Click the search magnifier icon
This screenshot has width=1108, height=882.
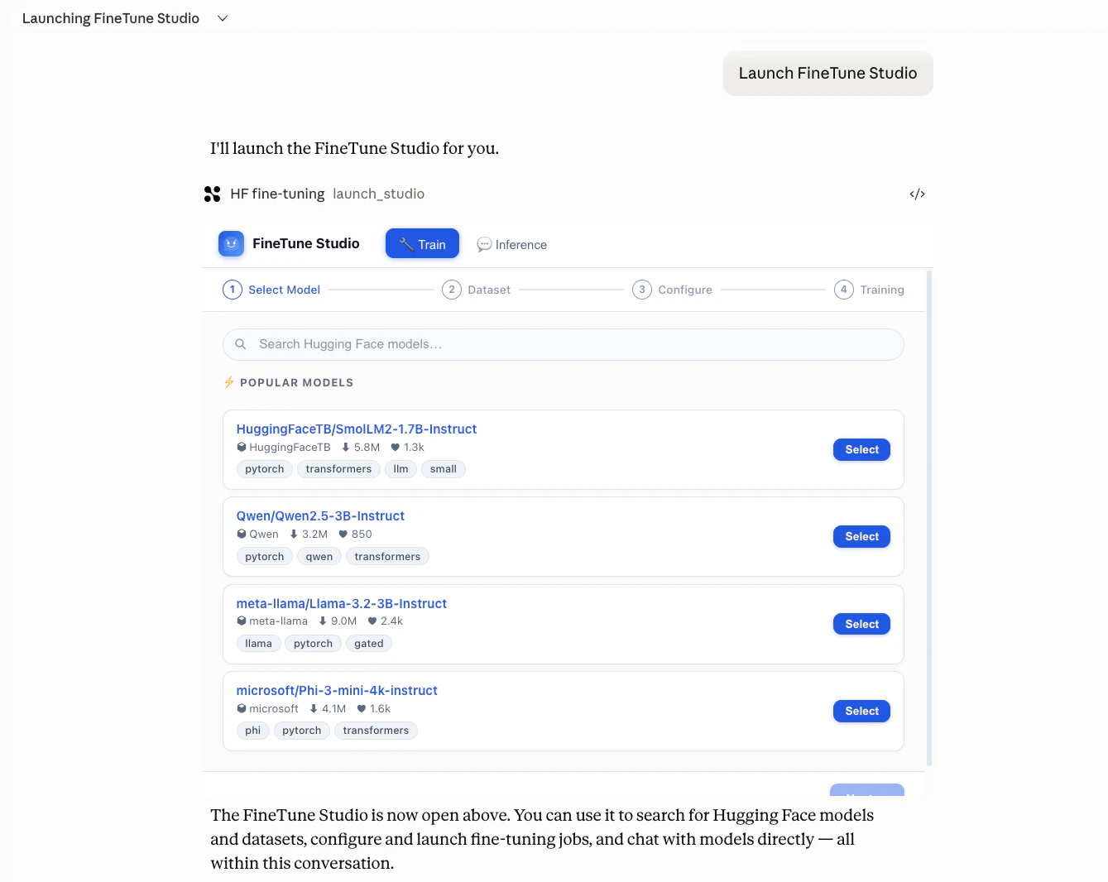(241, 344)
